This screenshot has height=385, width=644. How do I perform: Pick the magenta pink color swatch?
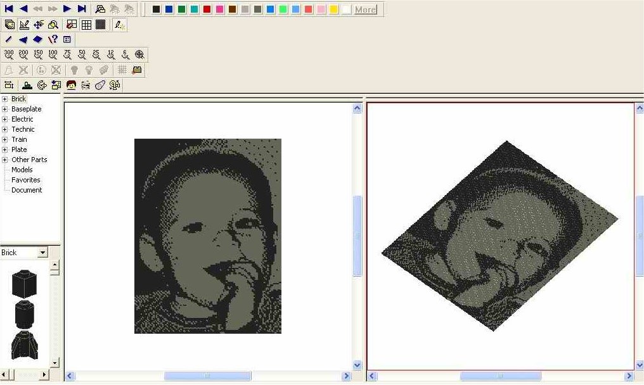[x=220, y=9]
